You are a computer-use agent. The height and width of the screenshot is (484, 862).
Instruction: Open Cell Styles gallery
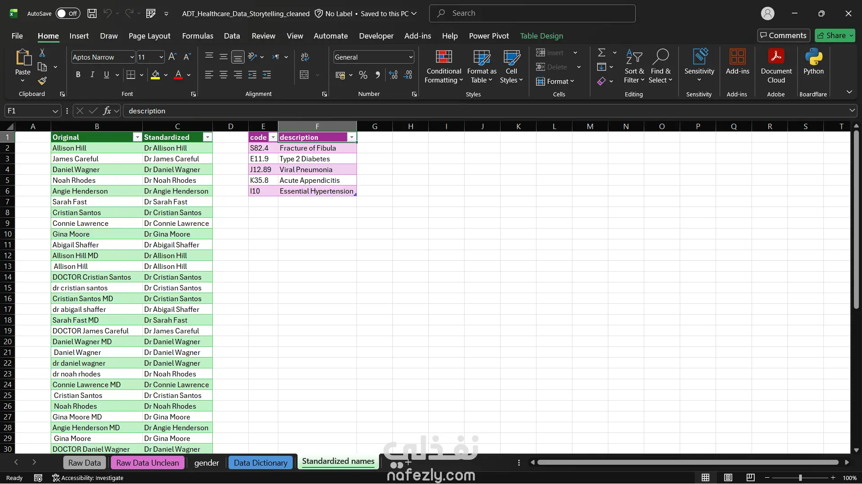coord(511,66)
